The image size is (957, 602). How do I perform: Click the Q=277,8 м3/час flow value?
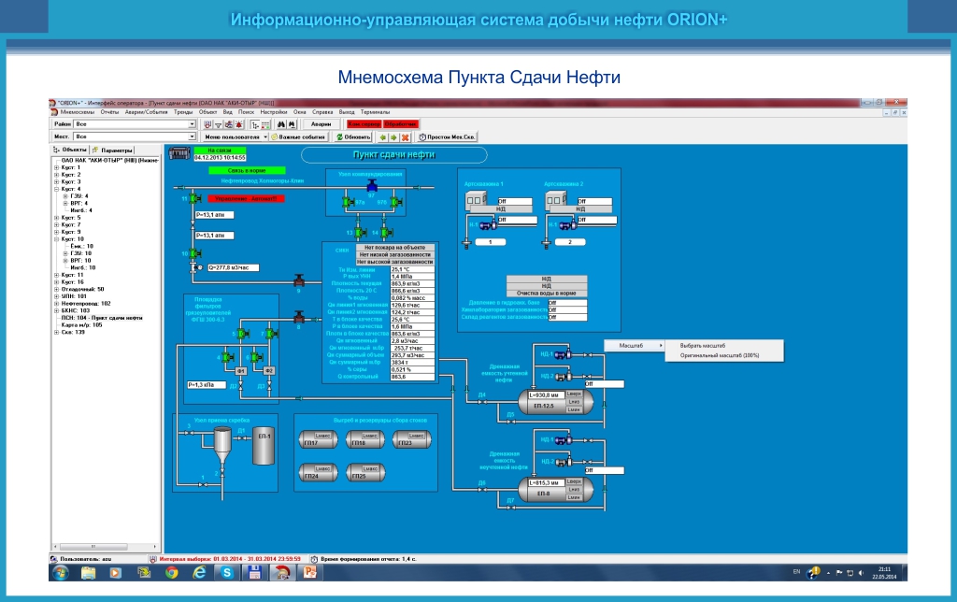233,267
